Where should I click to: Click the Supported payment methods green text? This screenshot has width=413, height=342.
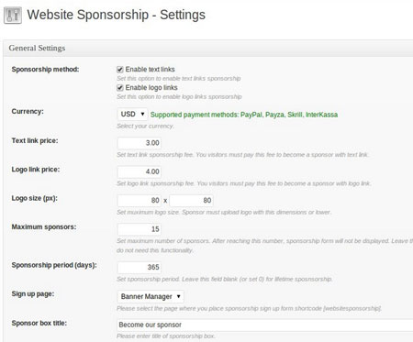[x=244, y=115]
